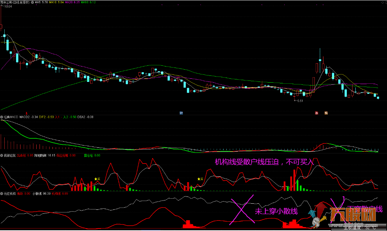Select the MACD2: -0.34 value
Screen dimensions: 387x231
pyautogui.click(x=29, y=117)
